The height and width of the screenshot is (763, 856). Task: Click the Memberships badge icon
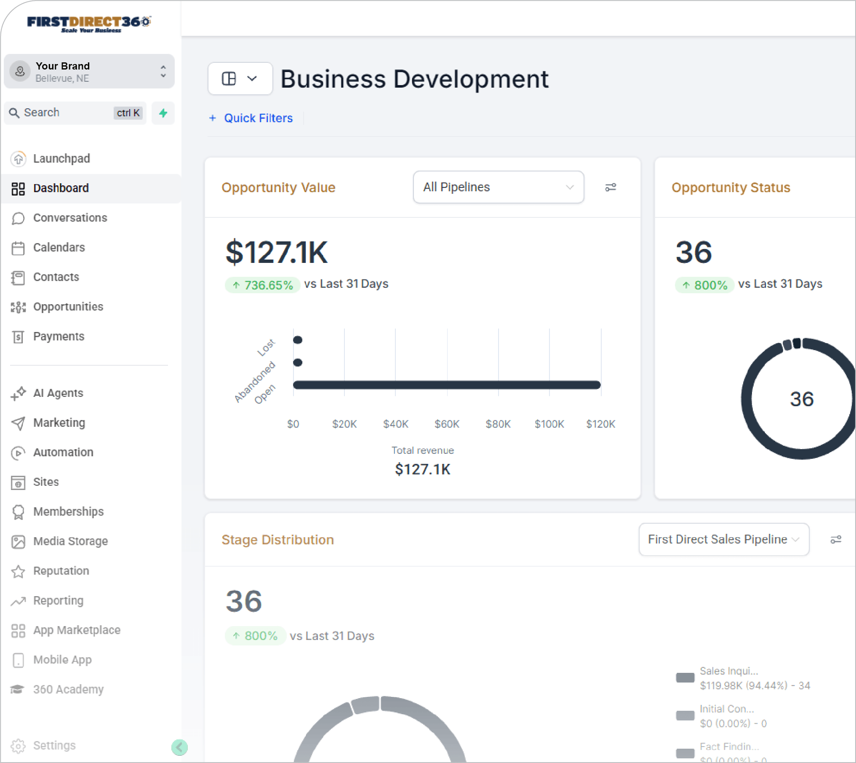click(18, 512)
